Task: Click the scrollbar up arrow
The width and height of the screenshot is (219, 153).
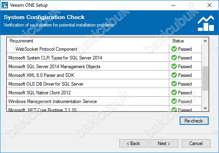Action: (x=205, y=41)
